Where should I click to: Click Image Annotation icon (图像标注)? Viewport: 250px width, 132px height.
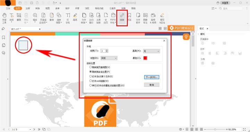pos(145,18)
